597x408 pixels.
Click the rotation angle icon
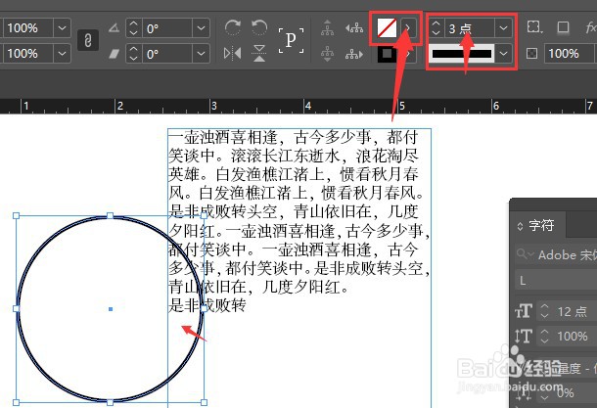click(114, 28)
